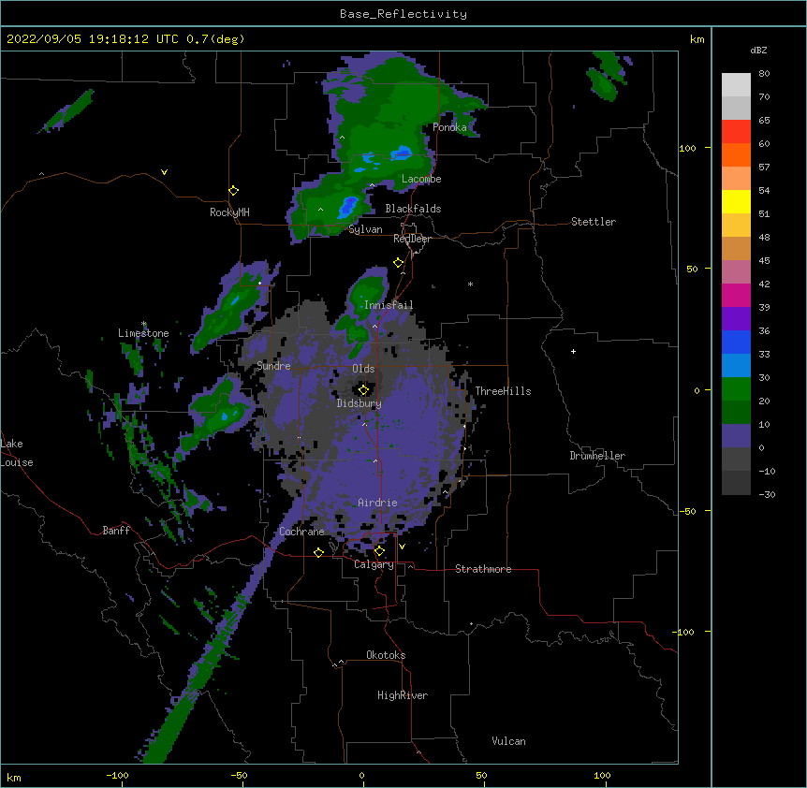Click the Didsbury city label

(359, 403)
